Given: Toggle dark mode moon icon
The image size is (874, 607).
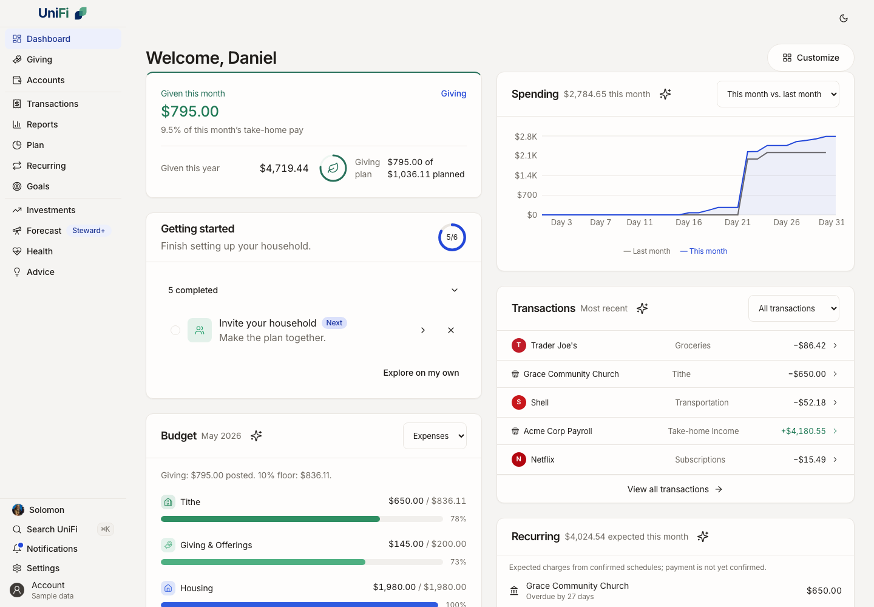Looking at the screenshot, I should (x=844, y=18).
